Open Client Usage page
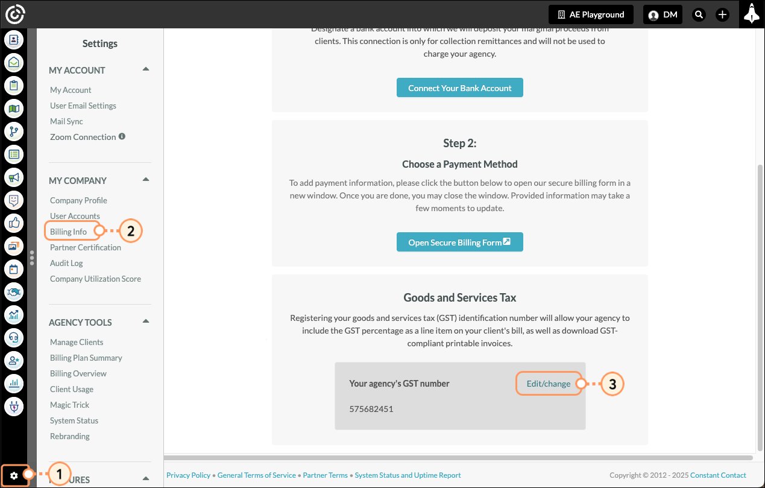 72,389
